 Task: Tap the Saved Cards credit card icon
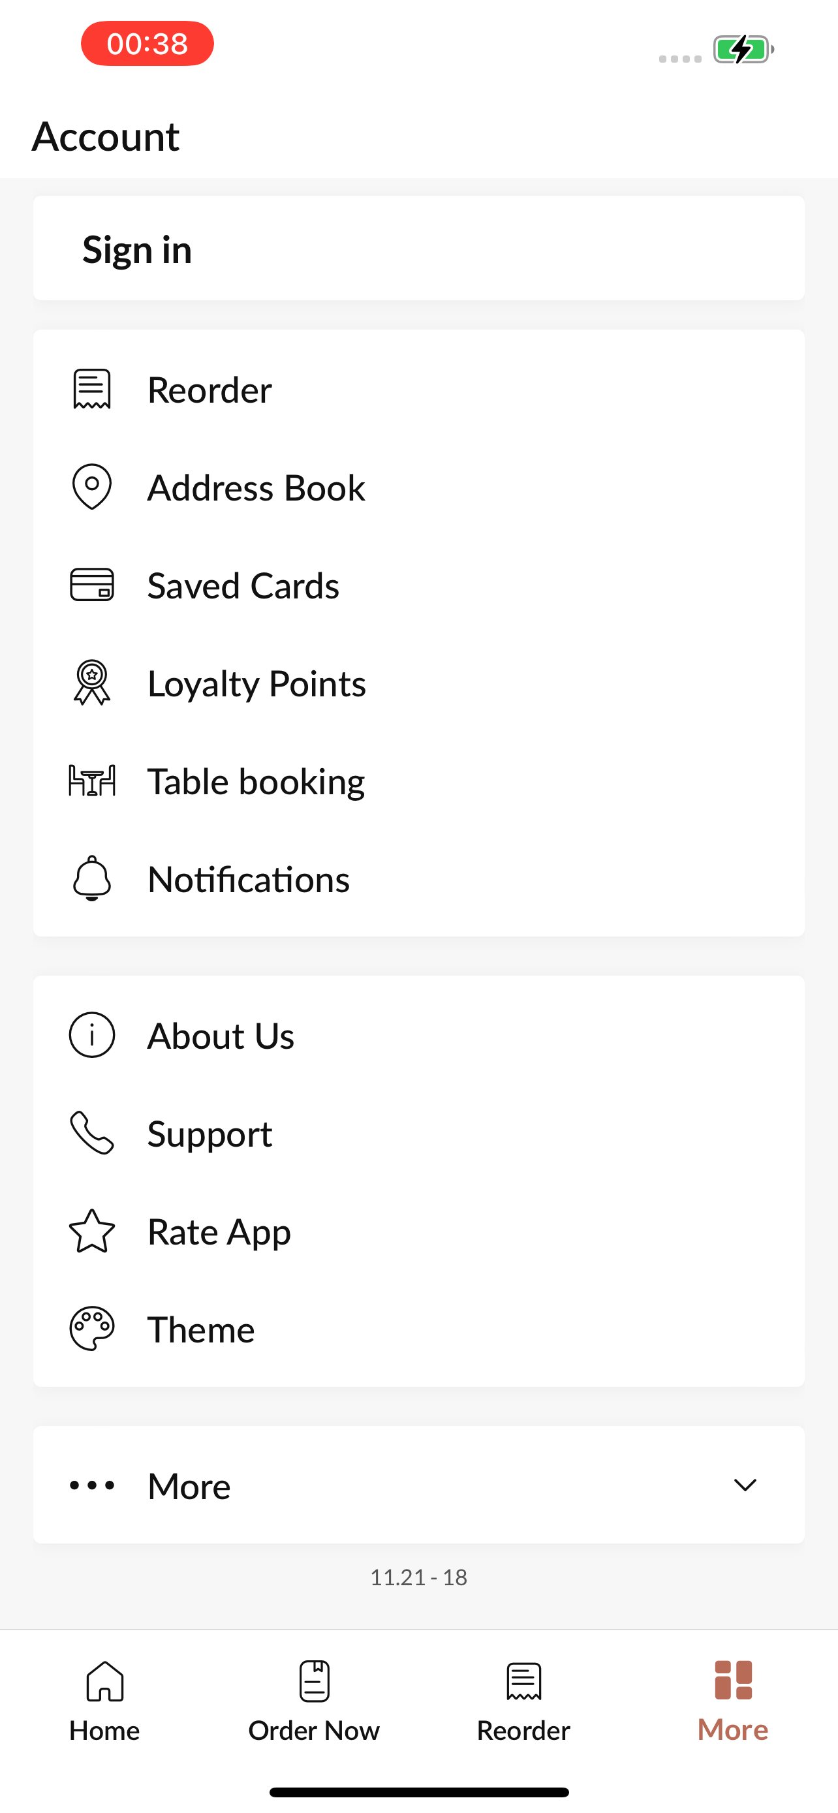pos(92,585)
